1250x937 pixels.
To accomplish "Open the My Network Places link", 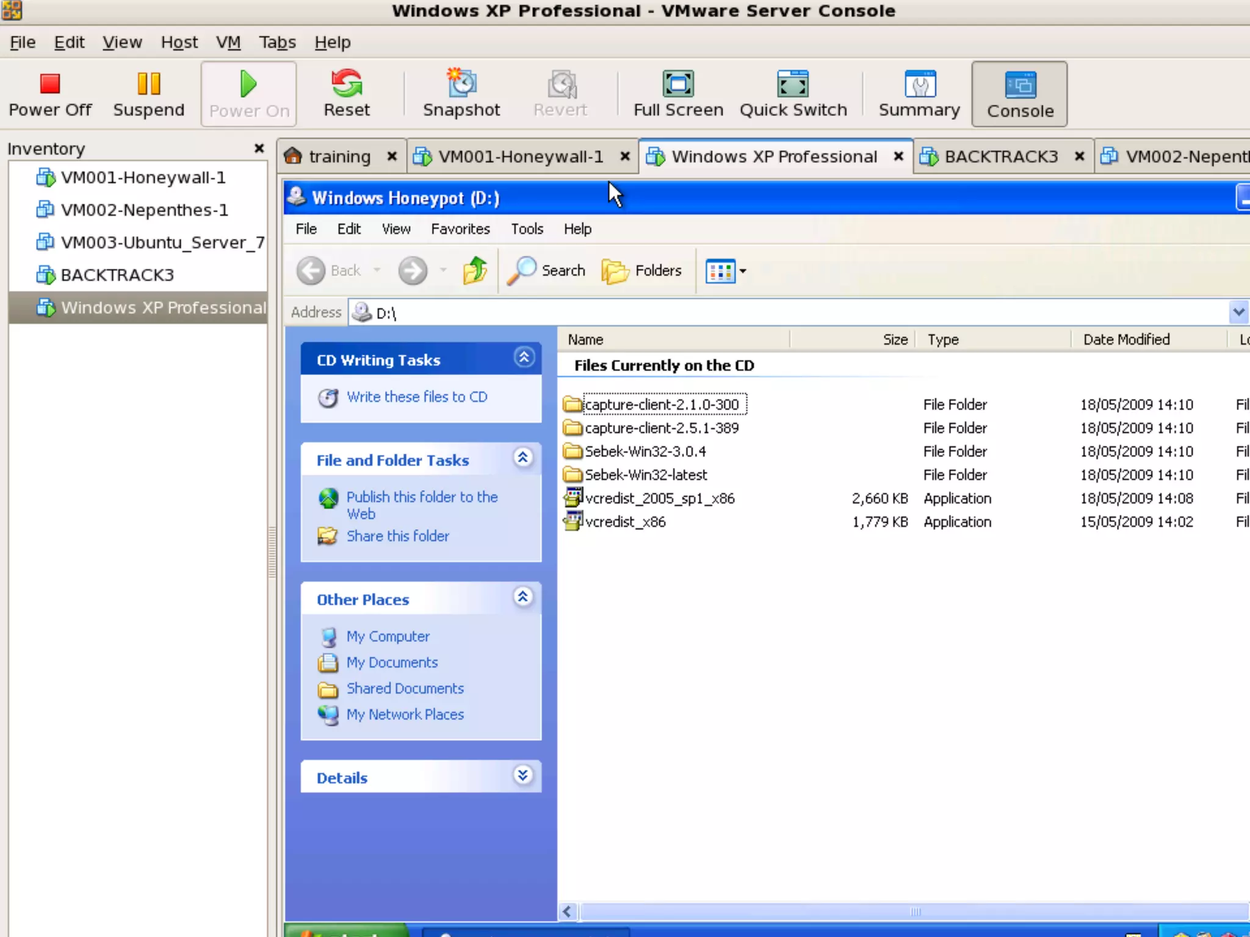I will coord(405,714).
